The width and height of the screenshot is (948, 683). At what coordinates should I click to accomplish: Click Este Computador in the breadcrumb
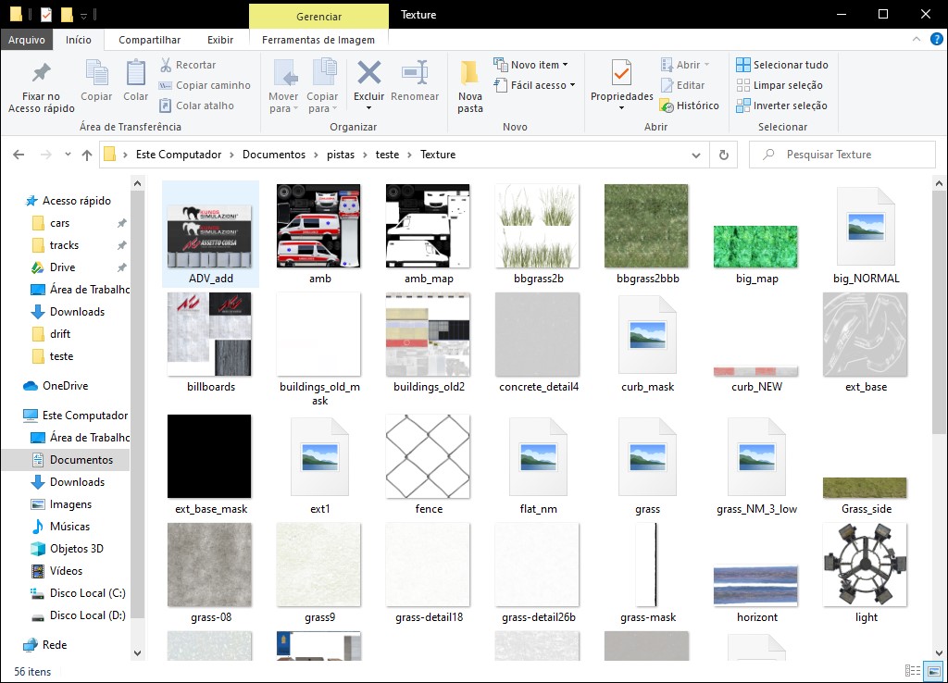click(179, 155)
